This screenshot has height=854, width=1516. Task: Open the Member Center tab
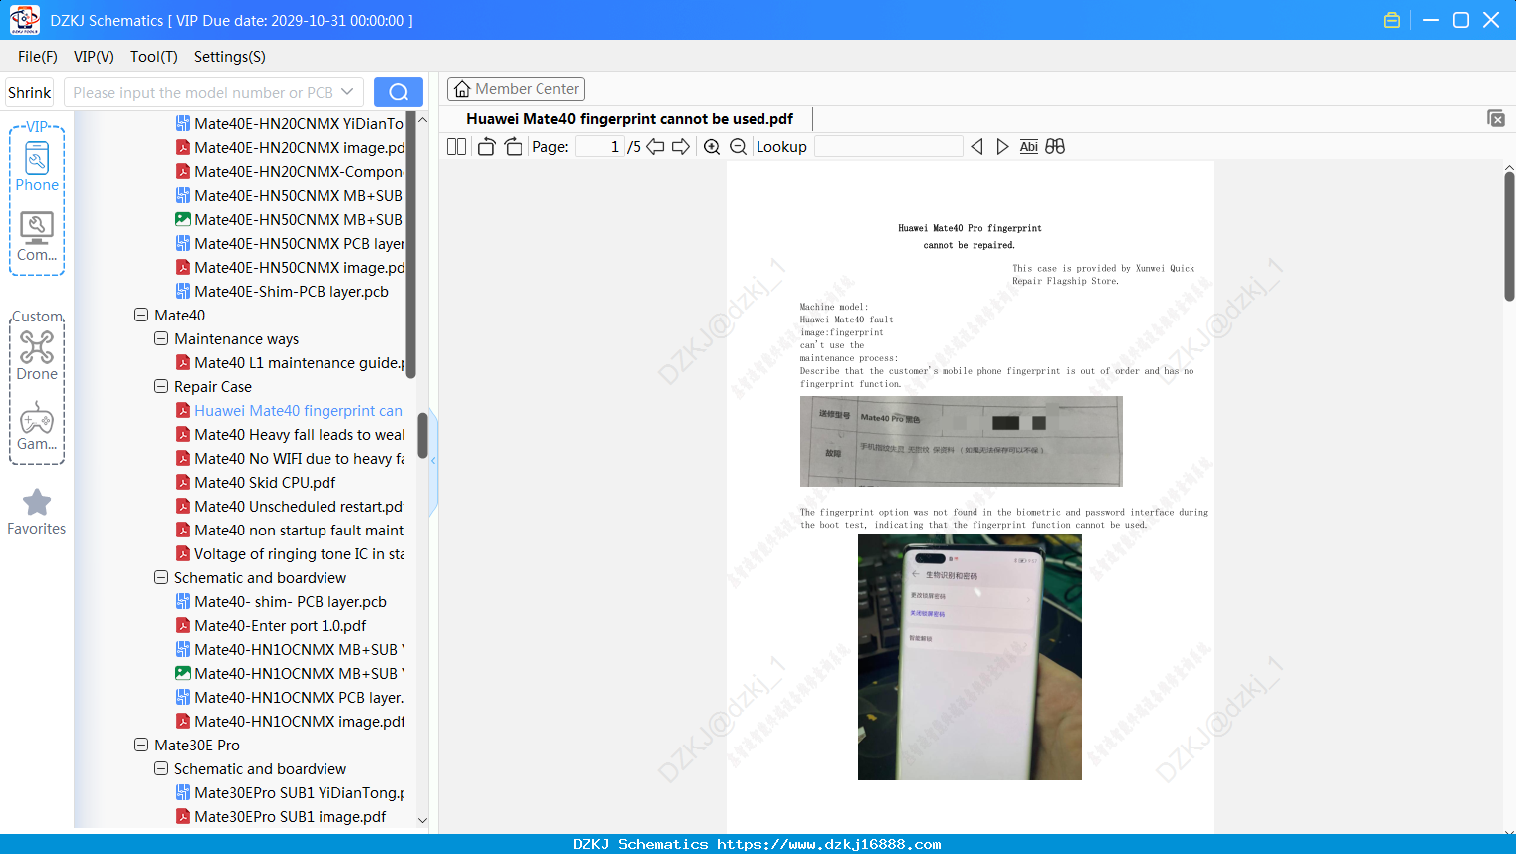pos(516,89)
